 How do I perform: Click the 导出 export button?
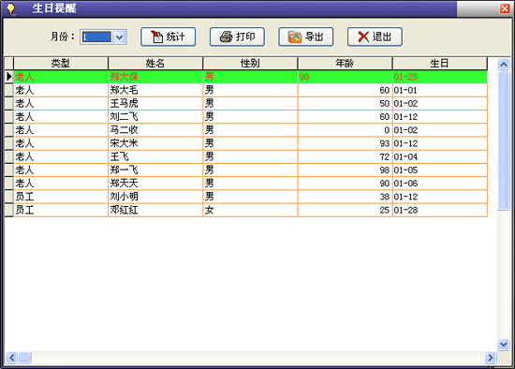tap(306, 37)
